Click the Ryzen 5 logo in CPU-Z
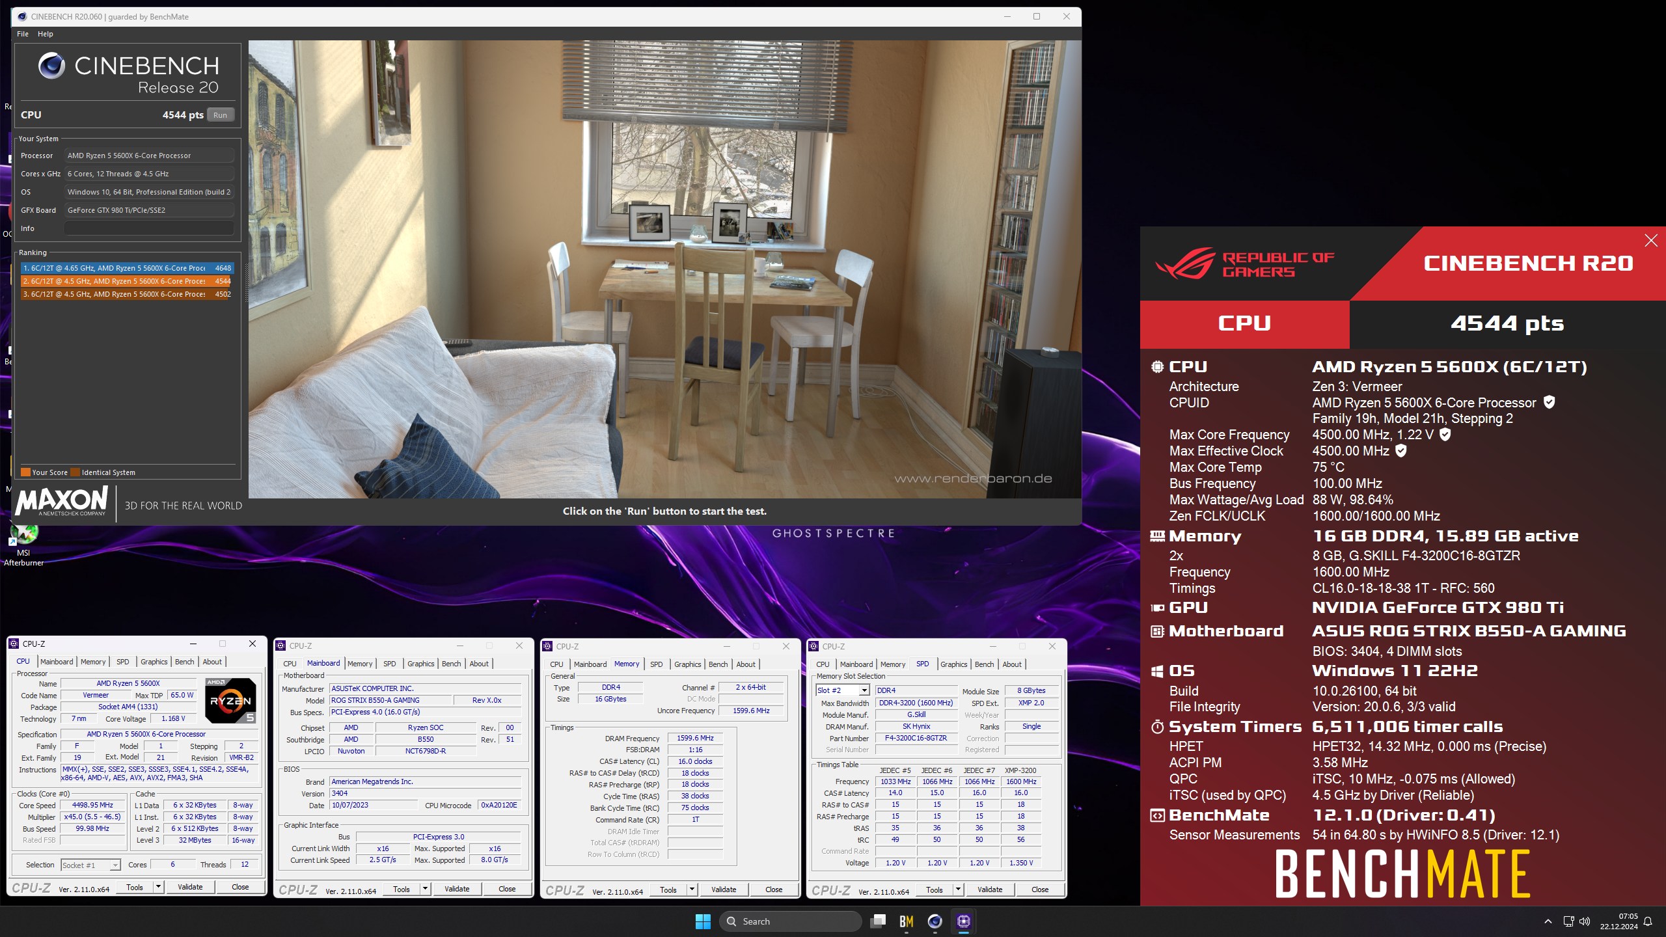This screenshot has width=1666, height=937. (x=230, y=700)
